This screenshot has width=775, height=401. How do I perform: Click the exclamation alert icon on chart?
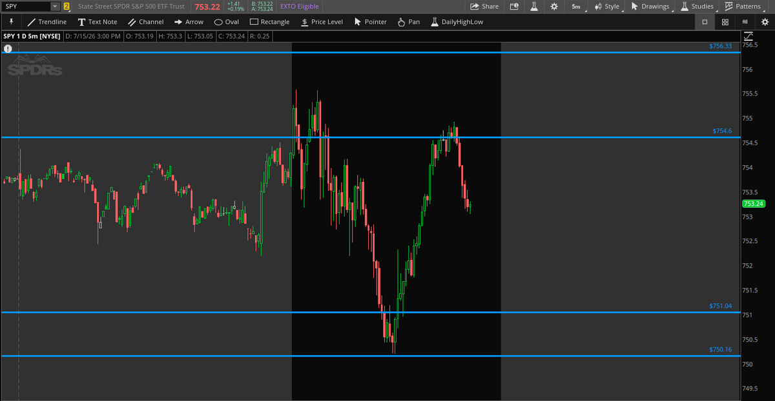[8, 48]
